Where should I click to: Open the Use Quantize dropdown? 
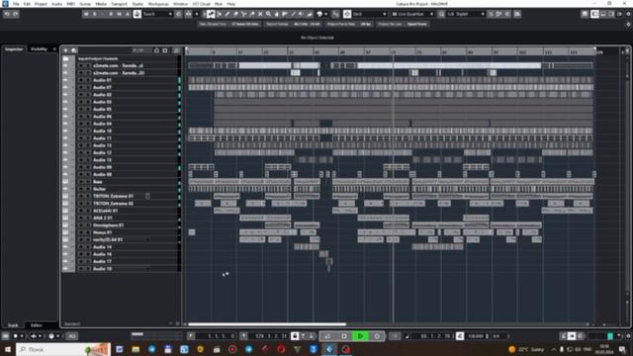point(412,14)
